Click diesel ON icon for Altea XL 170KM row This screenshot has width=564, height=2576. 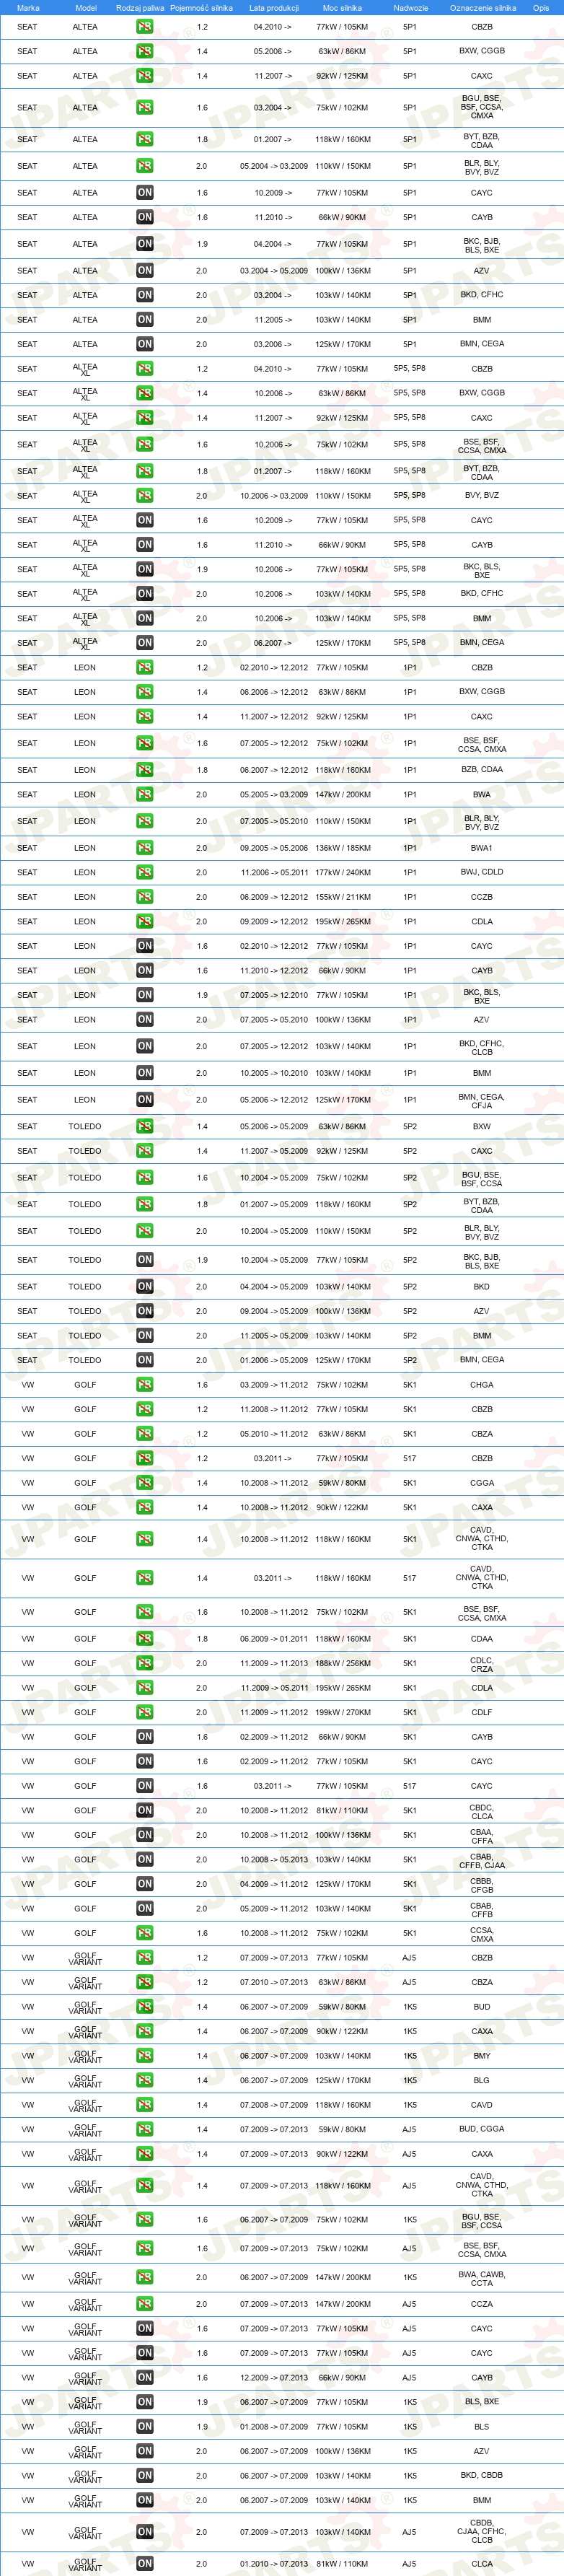point(145,643)
